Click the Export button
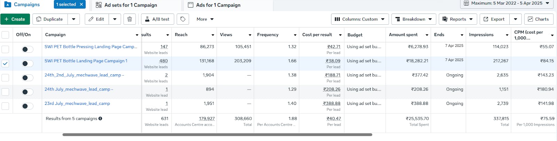 [x=494, y=19]
